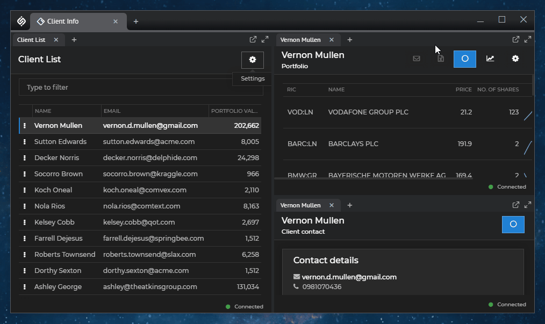Open the chart view icon in Portfolio

click(490, 59)
